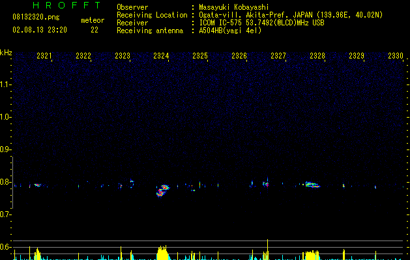Click the 1.0 kHz axis label

(5, 117)
